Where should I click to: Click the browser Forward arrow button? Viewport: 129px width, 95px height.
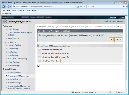(7, 7)
